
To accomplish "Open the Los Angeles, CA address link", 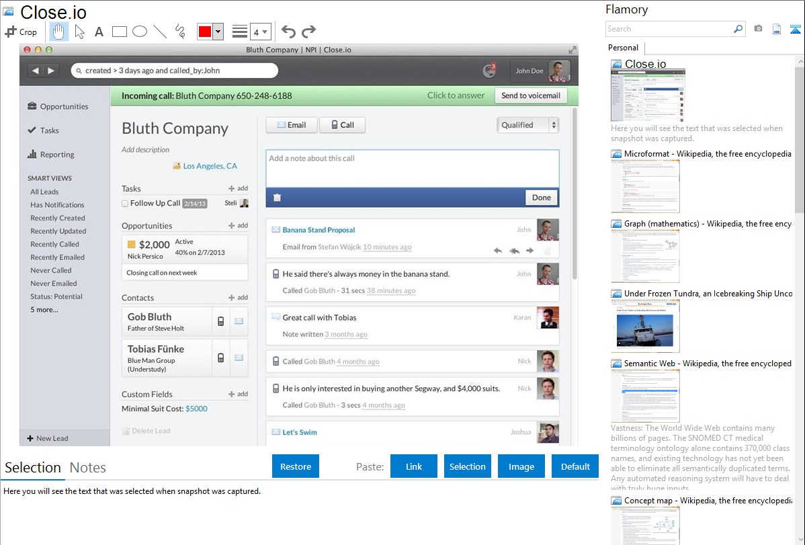I will coord(210,166).
